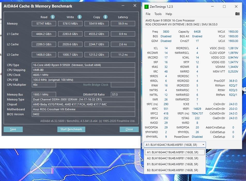Click the Capacity value 64GB
The image size is (246, 181).
tap(197, 32)
